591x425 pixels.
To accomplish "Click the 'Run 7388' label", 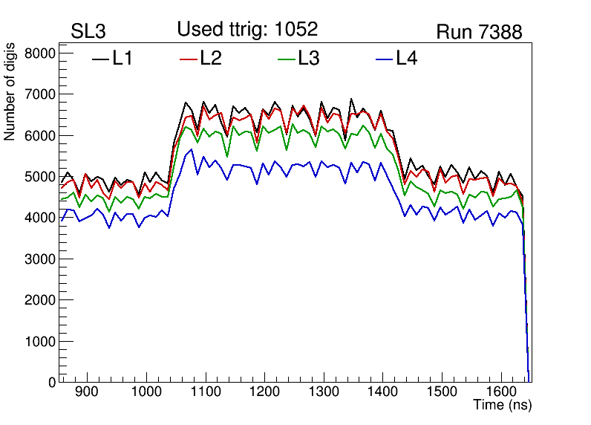I will point(479,32).
